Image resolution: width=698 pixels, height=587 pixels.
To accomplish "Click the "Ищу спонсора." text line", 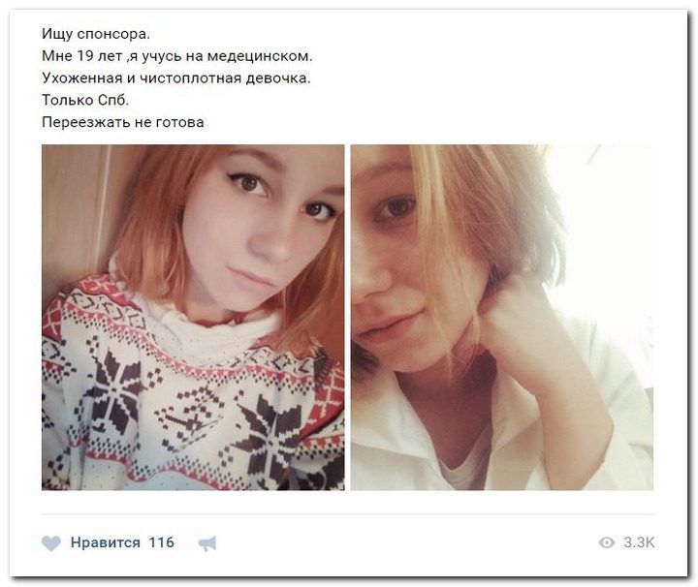I will pyautogui.click(x=96, y=34).
